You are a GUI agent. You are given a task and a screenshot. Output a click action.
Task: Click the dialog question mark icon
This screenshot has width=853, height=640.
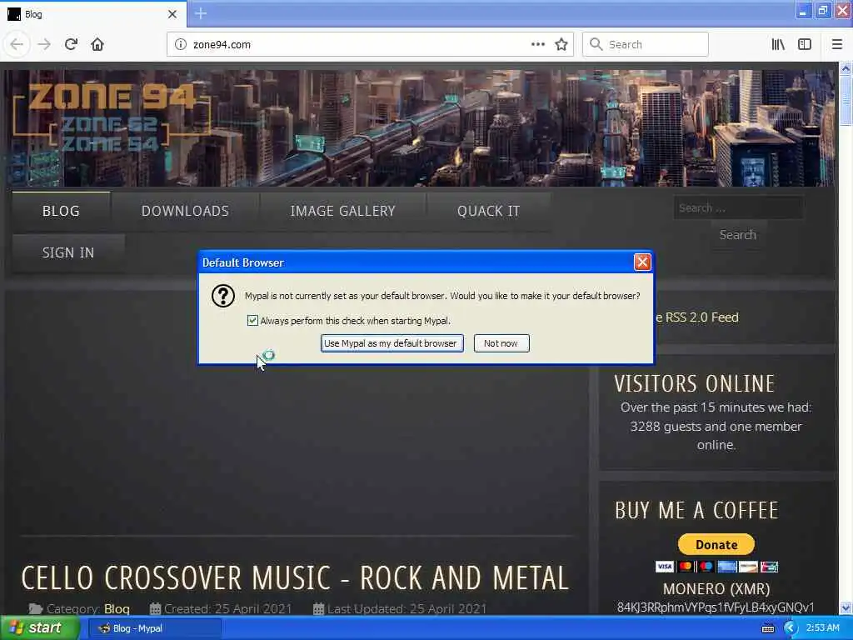pyautogui.click(x=223, y=296)
